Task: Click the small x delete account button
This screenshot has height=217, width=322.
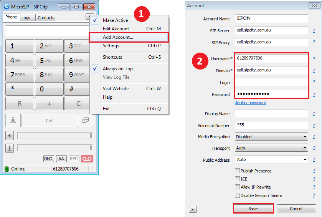Action: pyautogui.click(x=193, y=209)
